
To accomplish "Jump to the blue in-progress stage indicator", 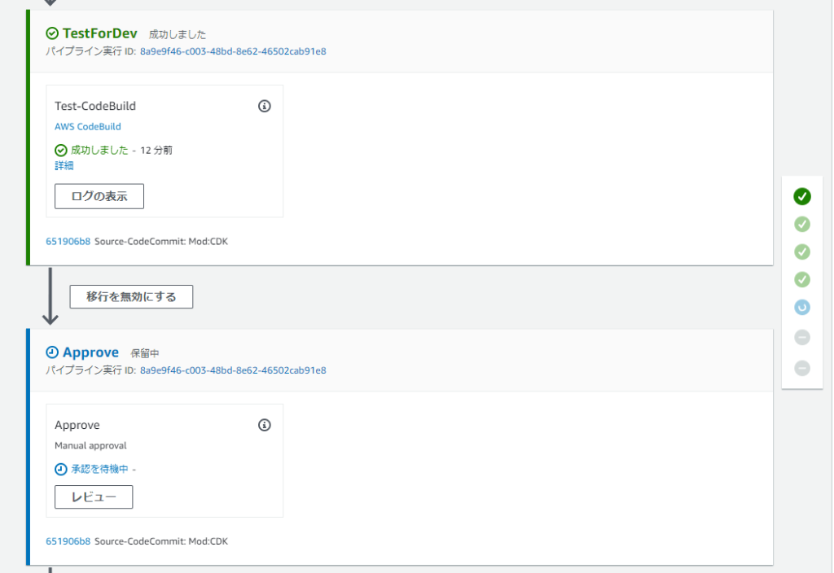I will [x=802, y=307].
